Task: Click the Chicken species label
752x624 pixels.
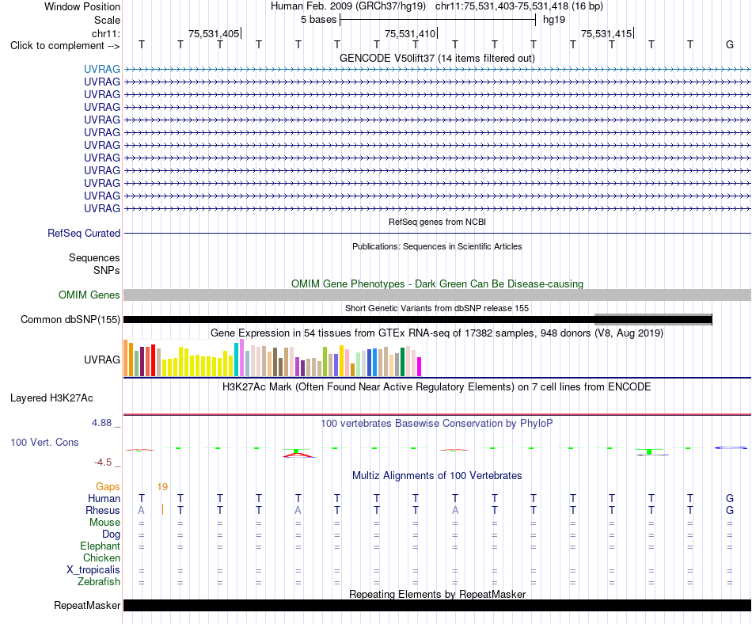Action: click(101, 557)
